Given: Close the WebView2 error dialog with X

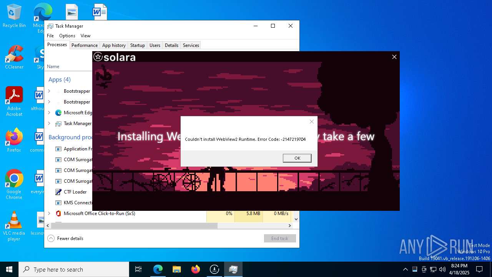Looking at the screenshot, I should point(312,122).
